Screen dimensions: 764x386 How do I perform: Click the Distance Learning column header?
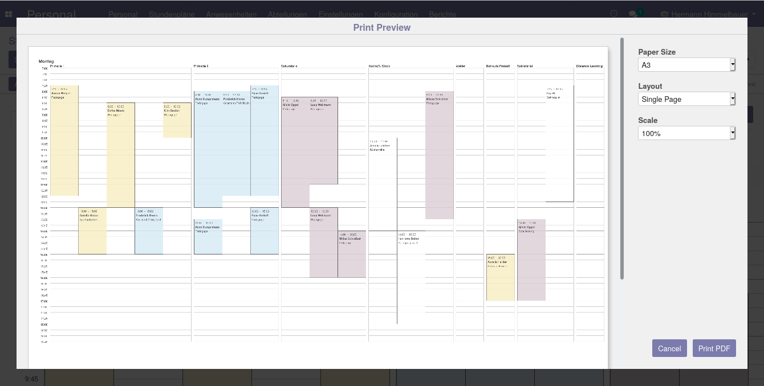point(590,66)
